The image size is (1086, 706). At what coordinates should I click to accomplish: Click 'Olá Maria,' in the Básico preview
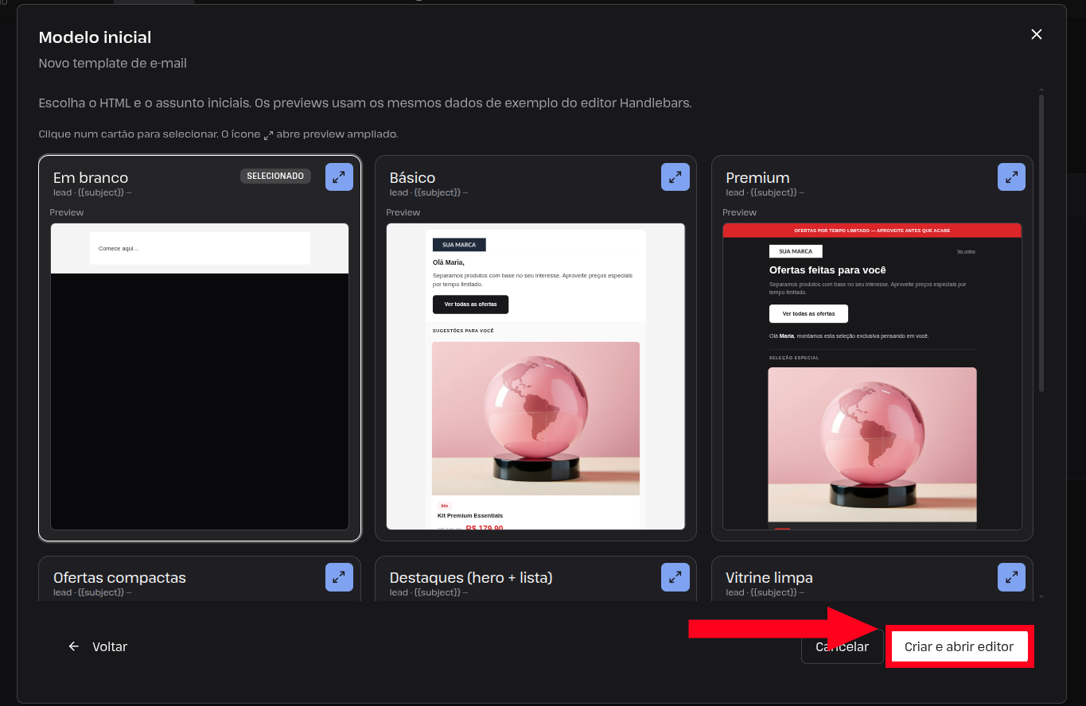click(x=449, y=262)
